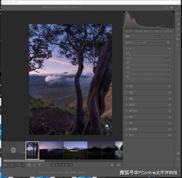The height and width of the screenshot is (178, 182).
Task: Open the Red Eye removal tool
Action: coord(178,35)
